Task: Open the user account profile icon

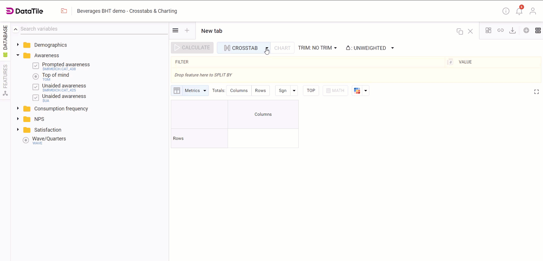Action: click(533, 11)
